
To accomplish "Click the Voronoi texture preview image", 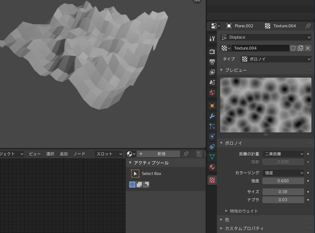I will 265,105.
